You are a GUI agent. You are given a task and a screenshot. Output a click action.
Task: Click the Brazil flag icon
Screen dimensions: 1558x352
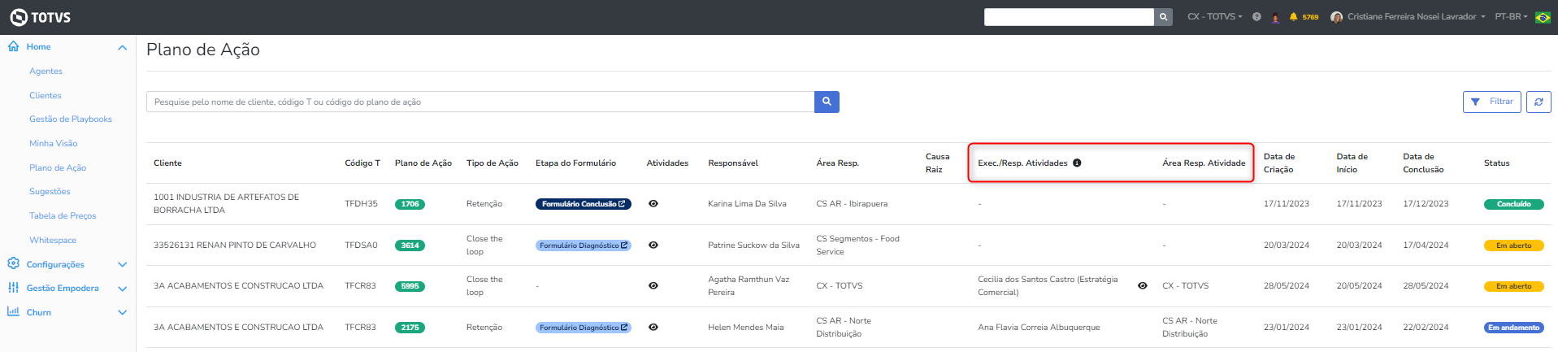coord(1543,17)
